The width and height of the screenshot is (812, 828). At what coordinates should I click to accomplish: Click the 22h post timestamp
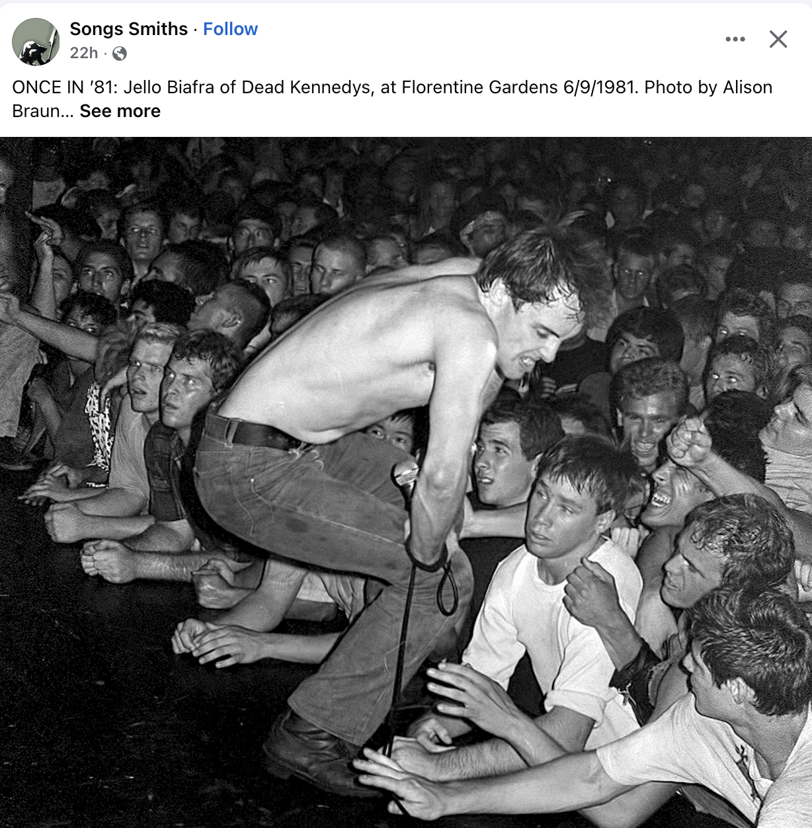(84, 53)
